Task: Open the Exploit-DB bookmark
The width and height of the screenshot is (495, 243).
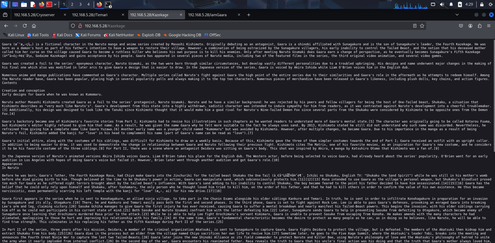Action: coord(149,35)
